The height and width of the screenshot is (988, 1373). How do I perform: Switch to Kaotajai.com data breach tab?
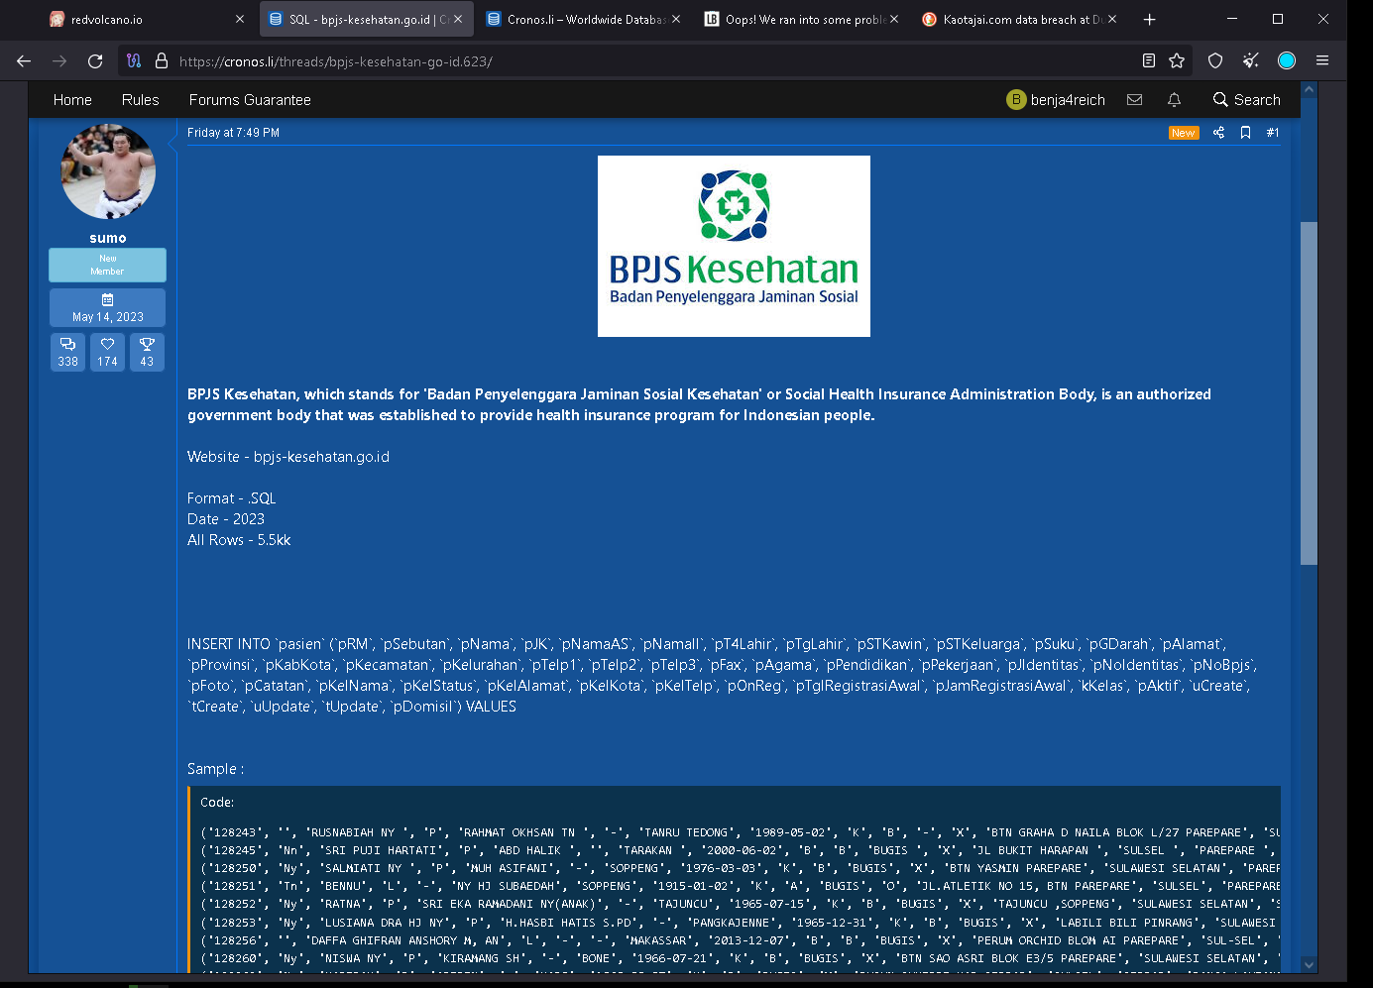(x=1019, y=19)
